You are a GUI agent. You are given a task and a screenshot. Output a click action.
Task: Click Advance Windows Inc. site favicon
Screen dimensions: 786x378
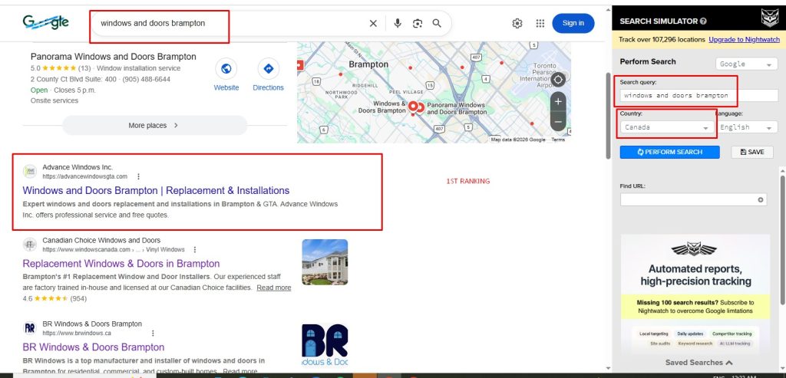(30, 172)
